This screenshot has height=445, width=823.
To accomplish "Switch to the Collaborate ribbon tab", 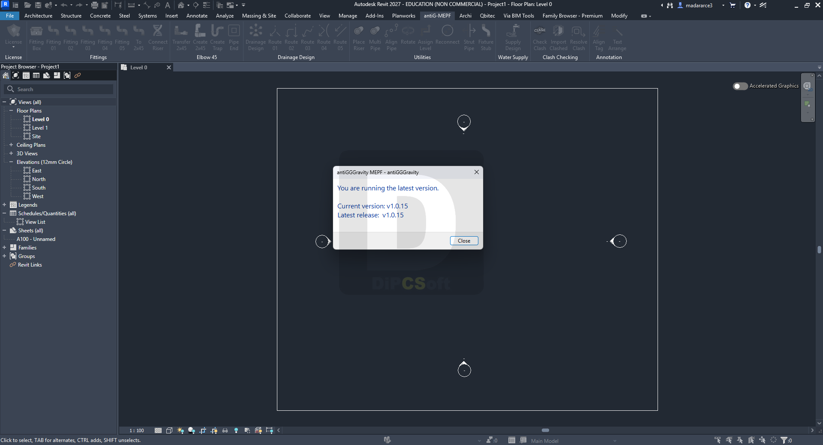I will tap(297, 16).
